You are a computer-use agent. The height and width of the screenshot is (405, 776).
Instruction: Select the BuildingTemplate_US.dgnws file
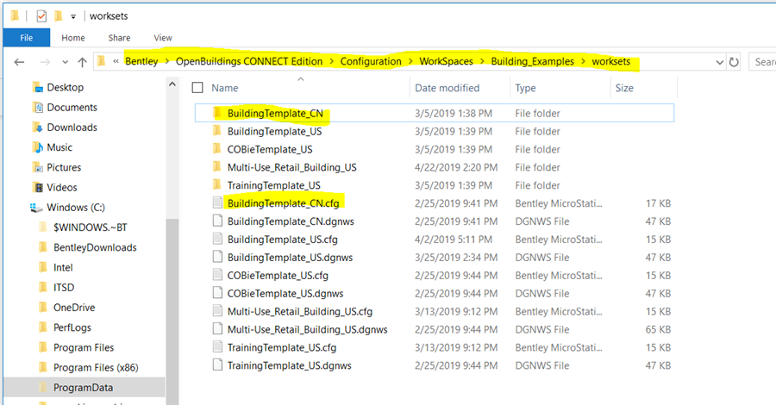290,257
